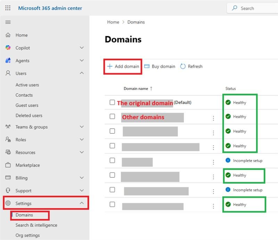Open Deleted users in sidebar

(x=29, y=115)
